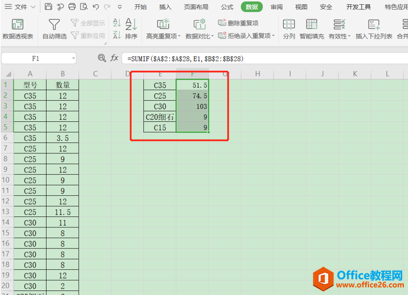The height and width of the screenshot is (295, 408).
Task: Click 分列 text to columns icon
Action: 289,29
